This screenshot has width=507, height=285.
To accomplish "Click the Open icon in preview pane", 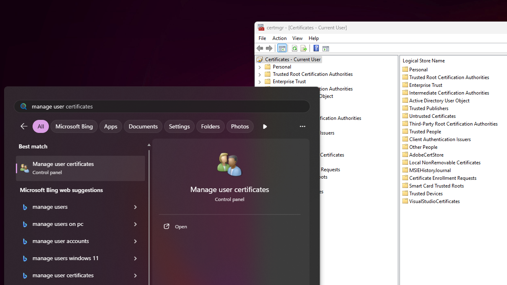I will coord(167,226).
